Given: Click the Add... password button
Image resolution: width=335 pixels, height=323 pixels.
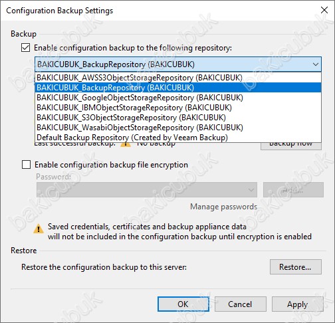Looking at the screenshot, I should click(x=293, y=190).
